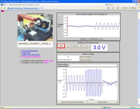Click the browser Back arrow icon
Image resolution: width=140 pixels, height=109 pixels.
point(2,4)
